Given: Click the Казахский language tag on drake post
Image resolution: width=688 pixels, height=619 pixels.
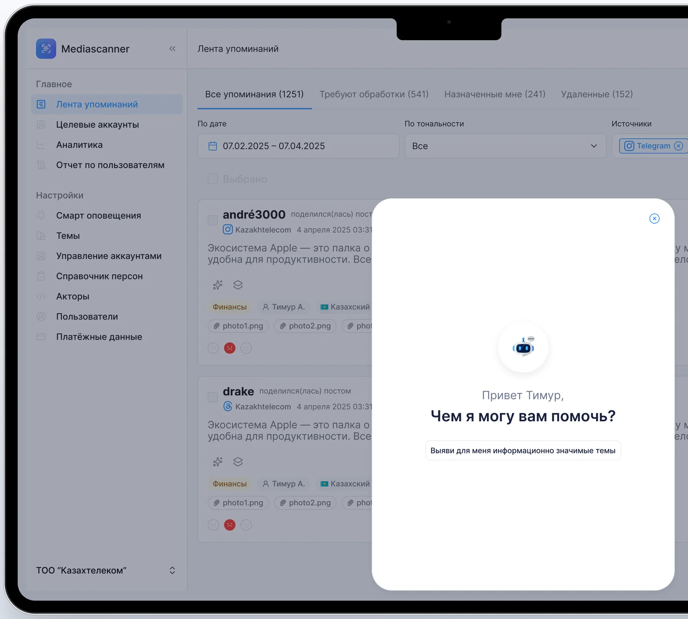Looking at the screenshot, I should 345,484.
